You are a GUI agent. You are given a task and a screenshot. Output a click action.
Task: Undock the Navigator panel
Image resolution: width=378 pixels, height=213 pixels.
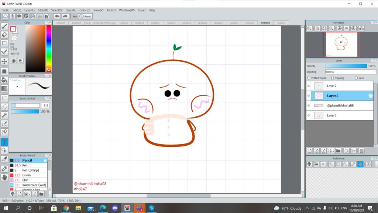click(373, 23)
